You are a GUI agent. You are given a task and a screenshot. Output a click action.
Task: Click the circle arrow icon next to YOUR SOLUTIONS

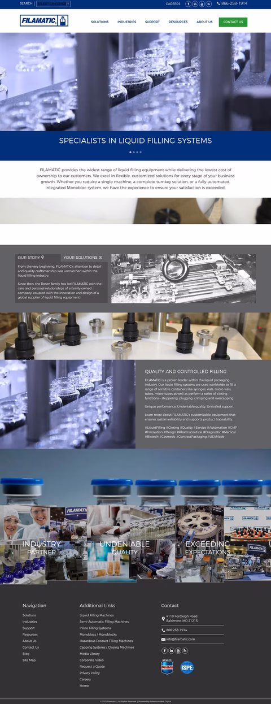[100, 258]
